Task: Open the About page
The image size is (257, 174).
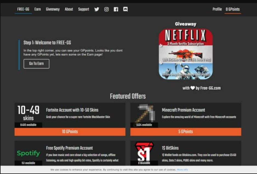Action: click(69, 9)
